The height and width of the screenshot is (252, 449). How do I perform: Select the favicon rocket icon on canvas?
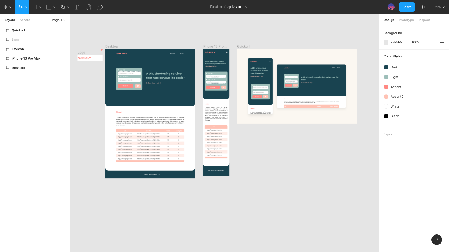102,50
